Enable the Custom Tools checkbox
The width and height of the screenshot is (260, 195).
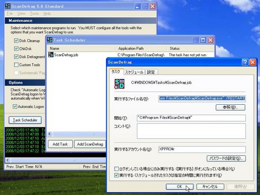coord(16,65)
